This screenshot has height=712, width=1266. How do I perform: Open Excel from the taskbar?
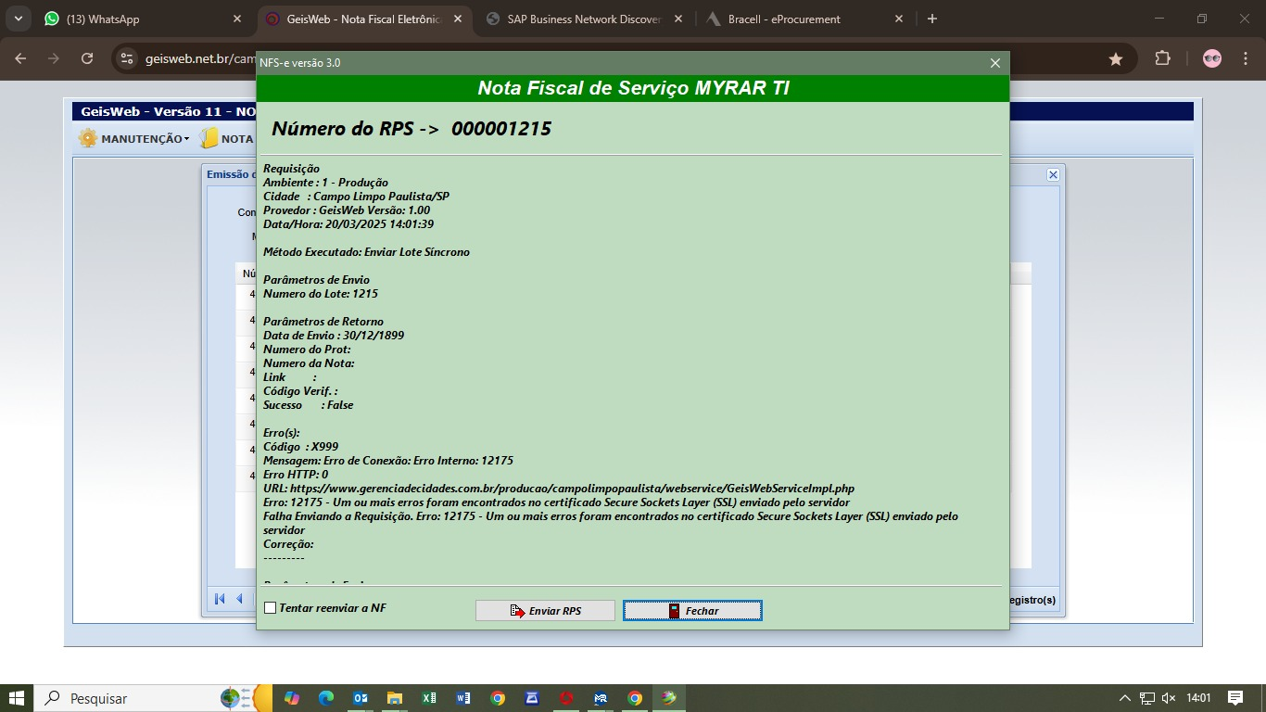(x=429, y=698)
